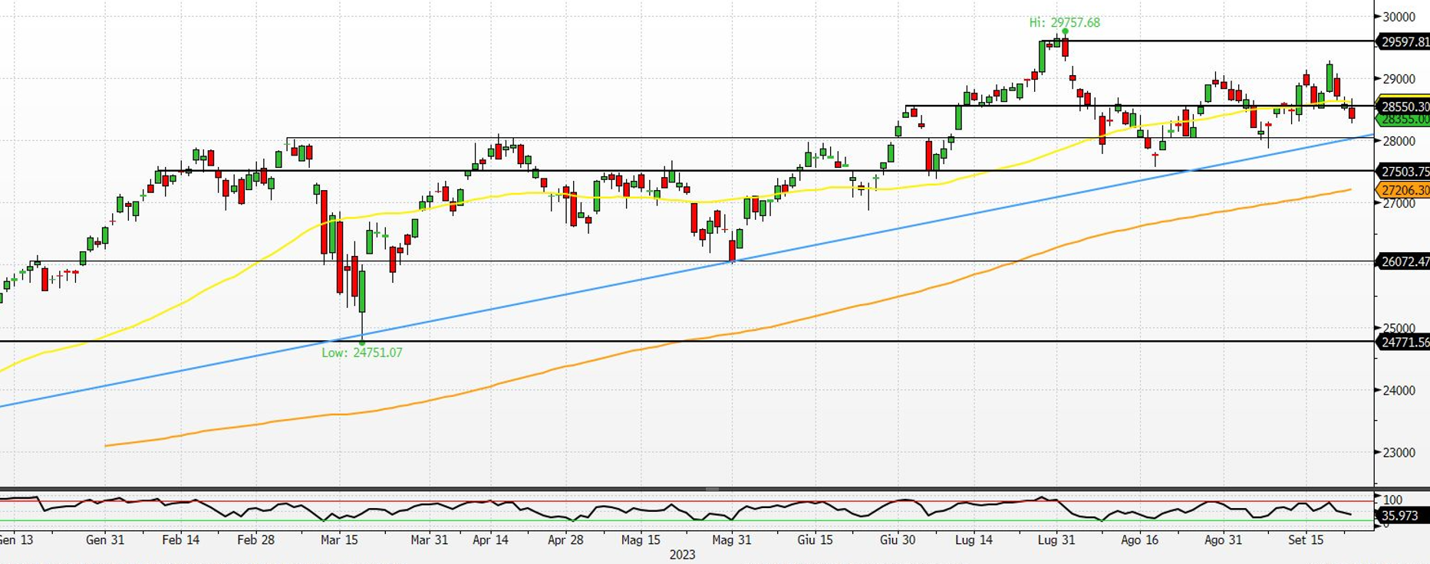Click the Giu 30 date label

[898, 539]
